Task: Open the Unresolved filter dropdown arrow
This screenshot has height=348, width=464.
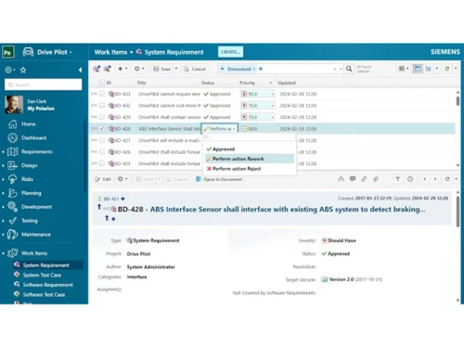Action: point(222,69)
